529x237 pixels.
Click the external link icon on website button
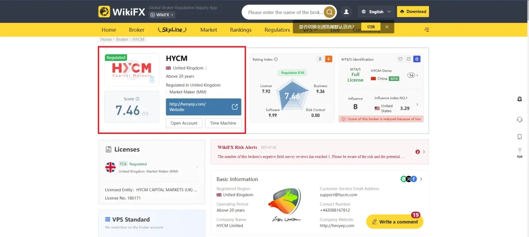click(x=235, y=107)
